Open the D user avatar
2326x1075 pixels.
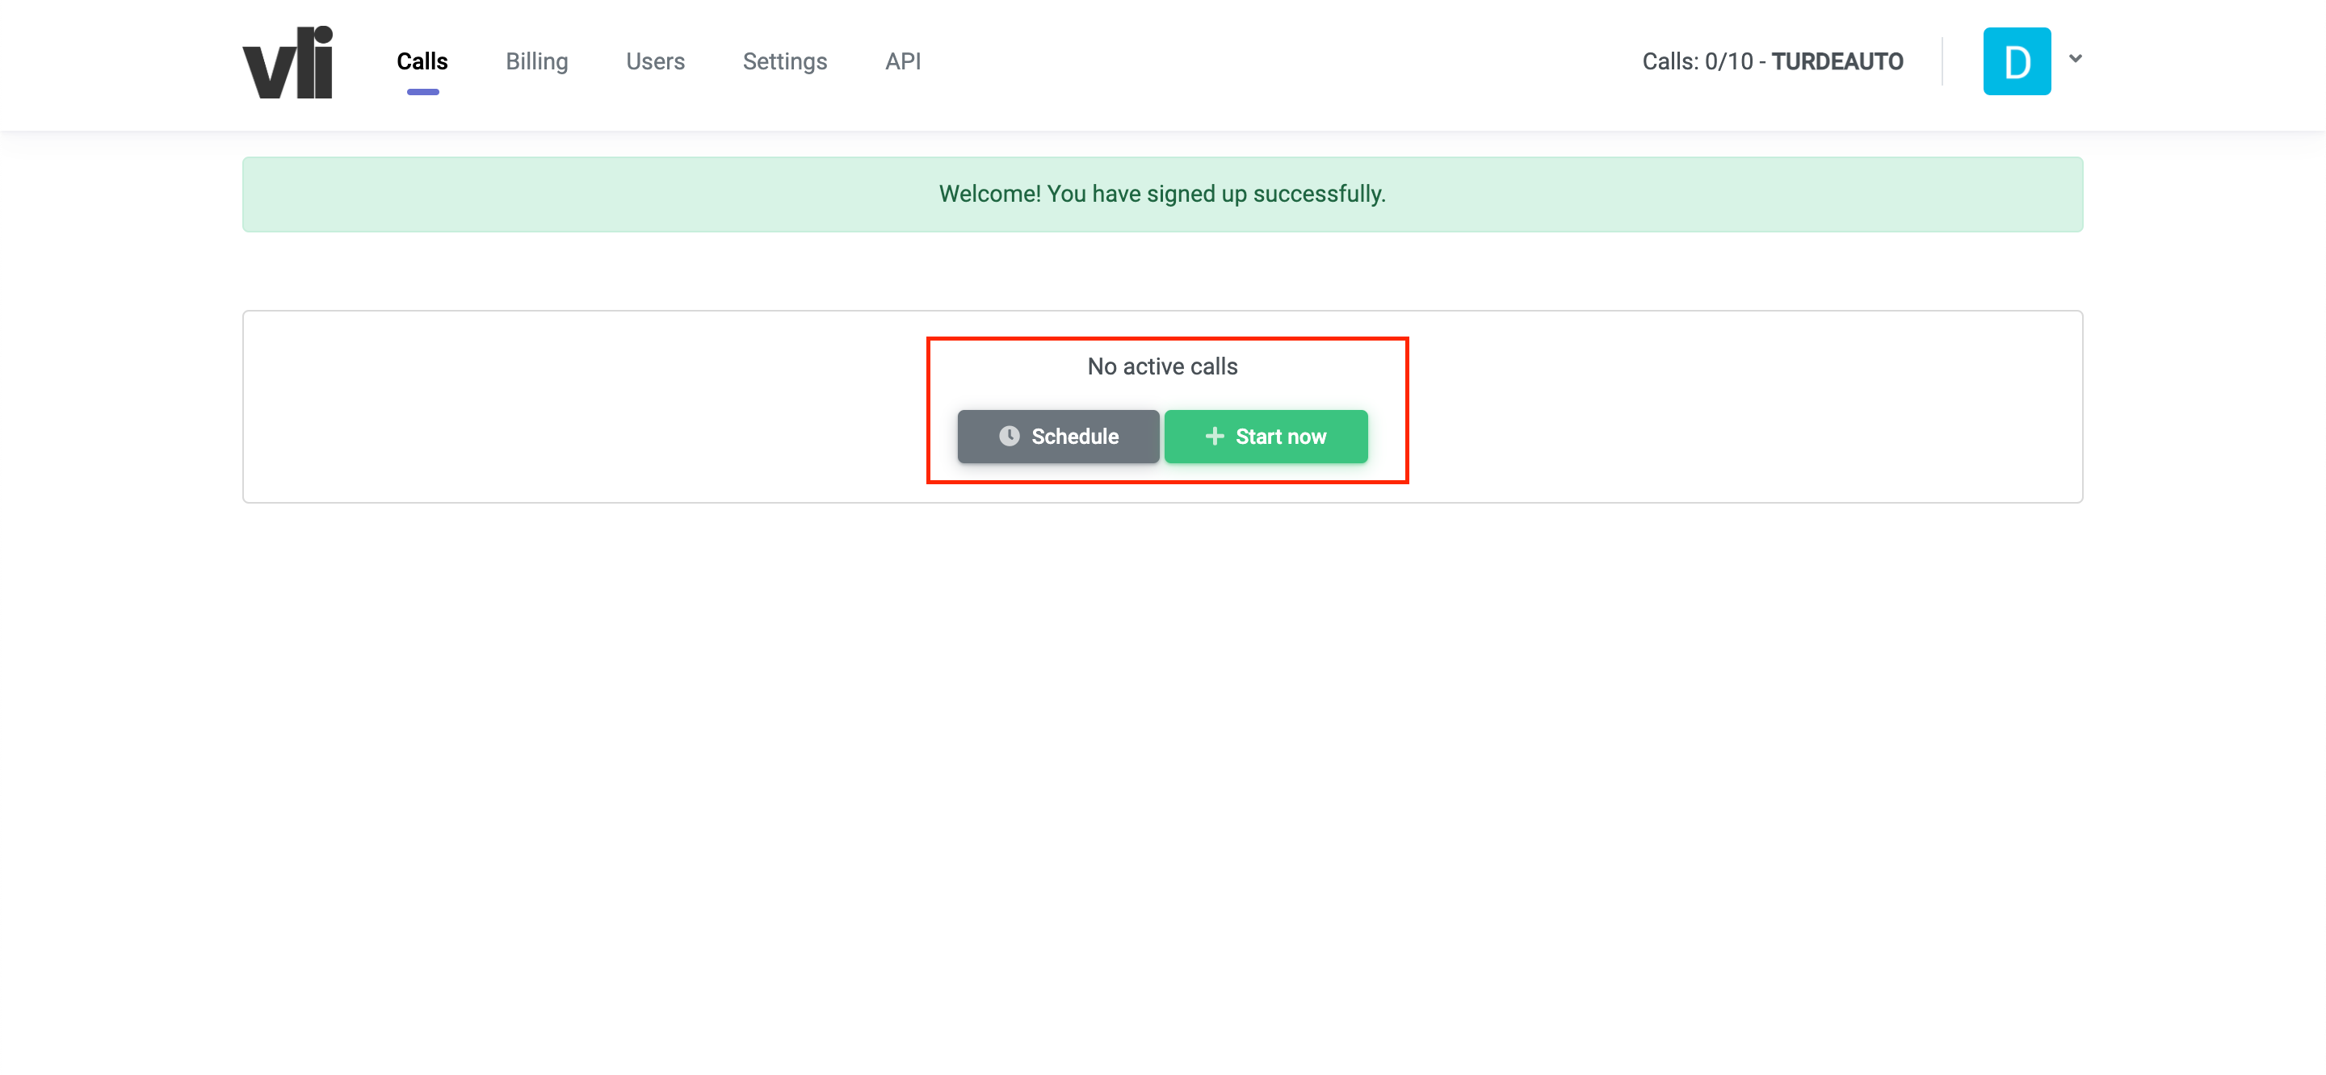click(2017, 61)
